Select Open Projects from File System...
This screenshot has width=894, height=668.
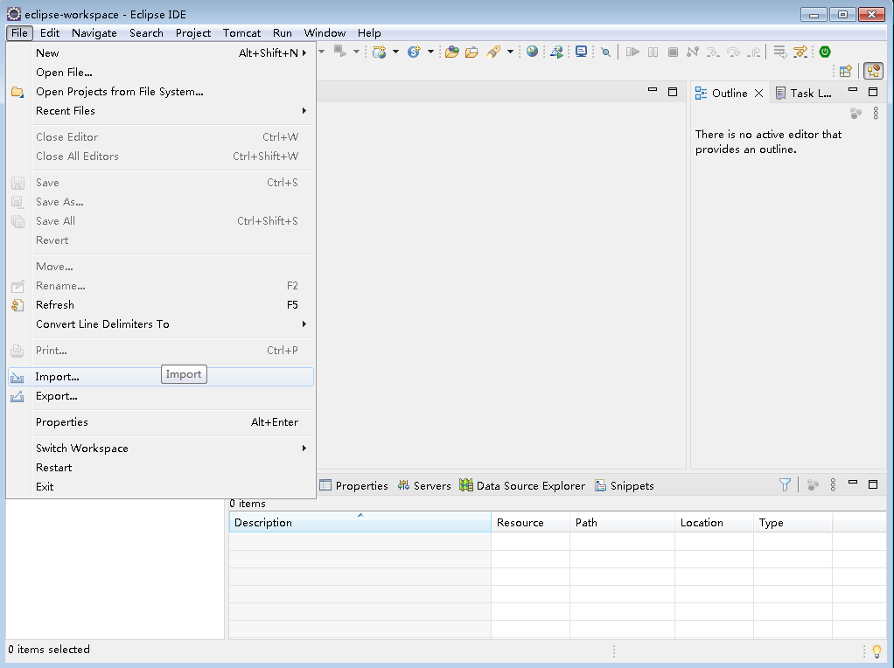(161, 92)
